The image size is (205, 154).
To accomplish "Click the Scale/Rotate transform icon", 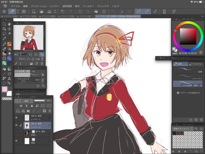I will [104, 12].
